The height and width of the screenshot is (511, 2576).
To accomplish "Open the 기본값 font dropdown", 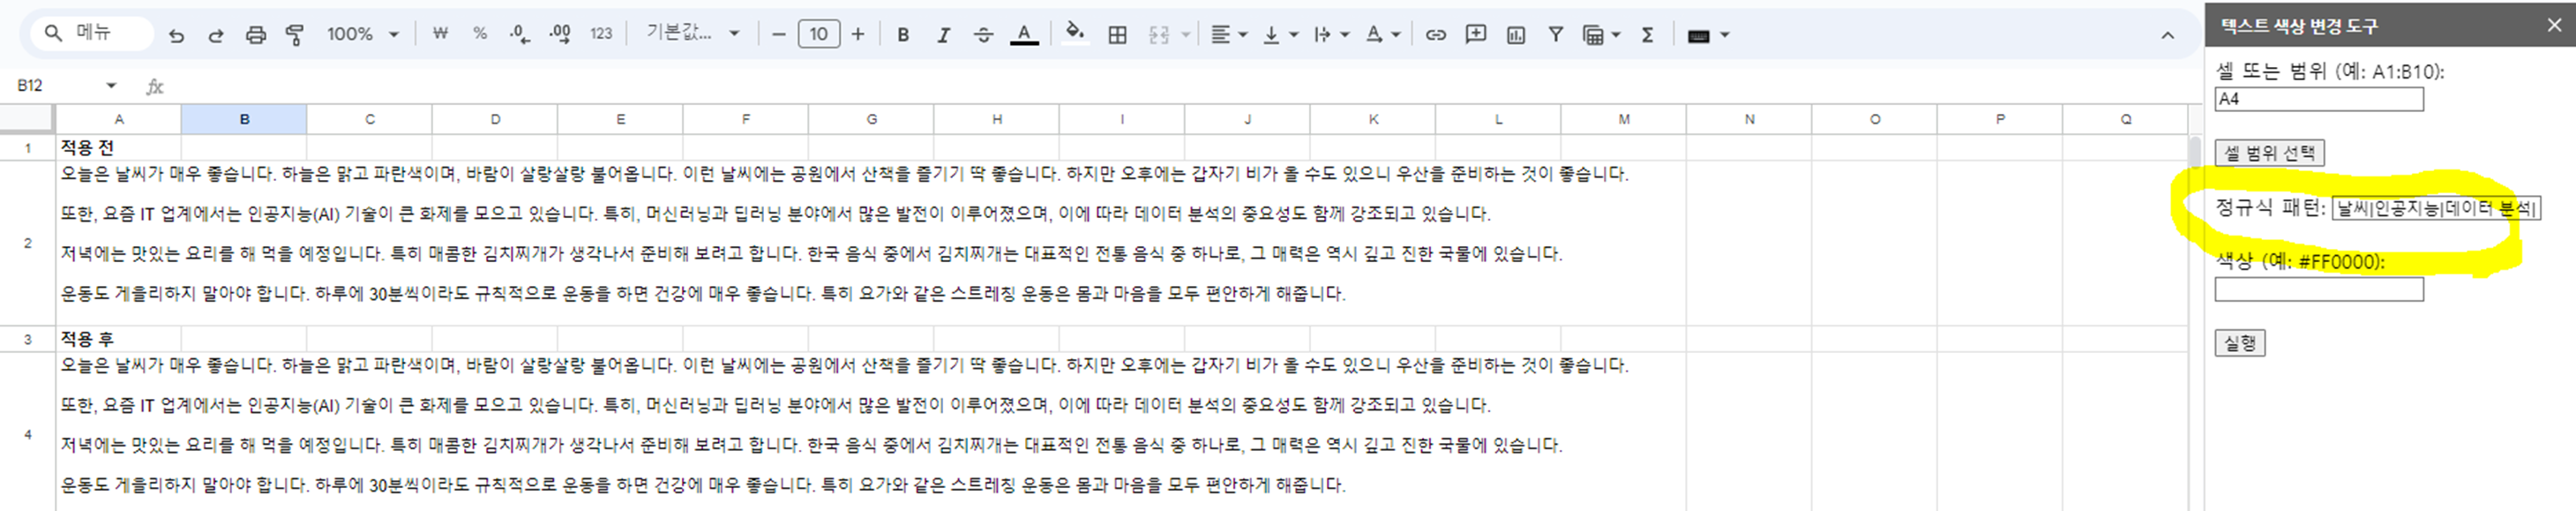I will pos(692,34).
